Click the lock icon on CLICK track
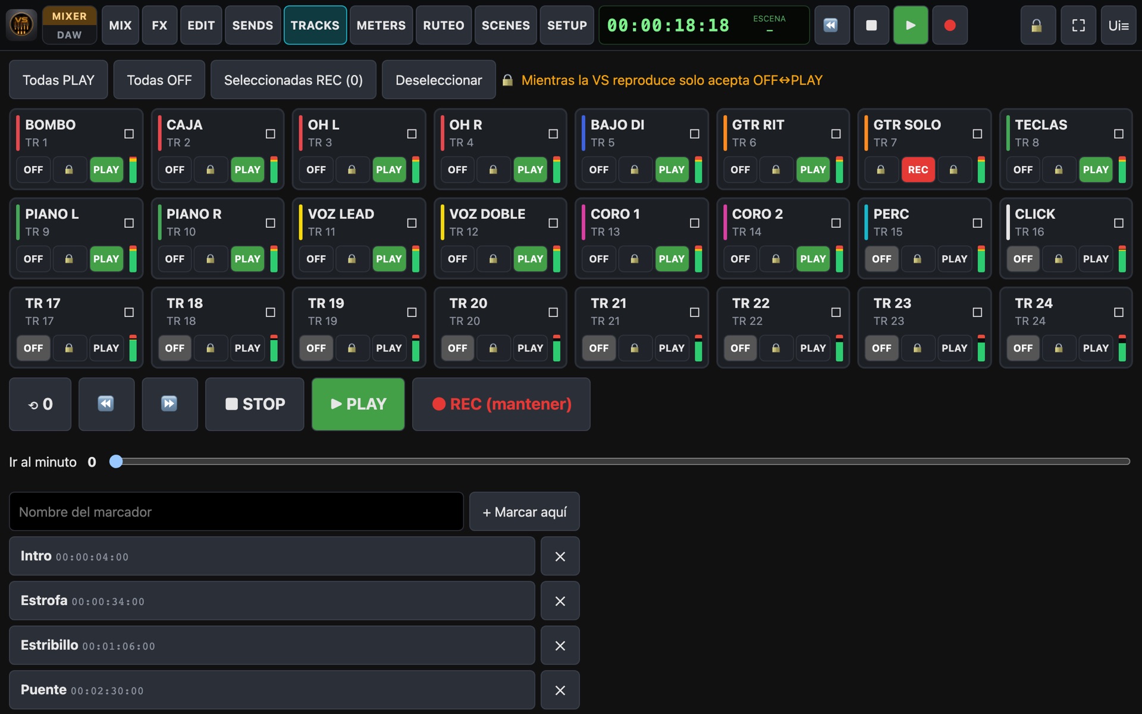This screenshot has height=714, width=1142. click(x=1059, y=259)
